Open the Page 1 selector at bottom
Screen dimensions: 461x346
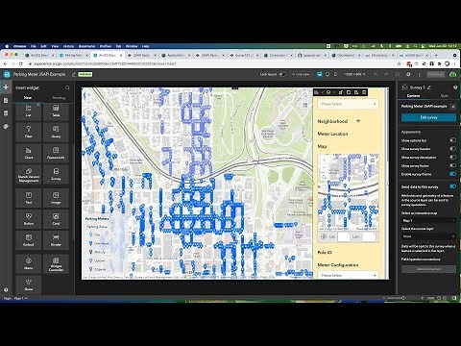pyautogui.click(x=20, y=298)
